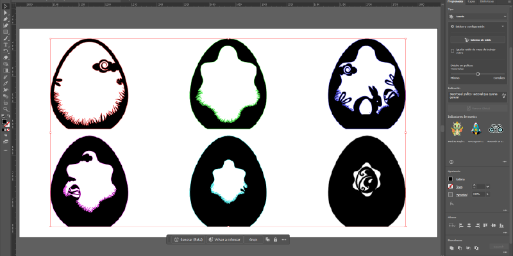Switch to the Capas tab

coord(471,3)
